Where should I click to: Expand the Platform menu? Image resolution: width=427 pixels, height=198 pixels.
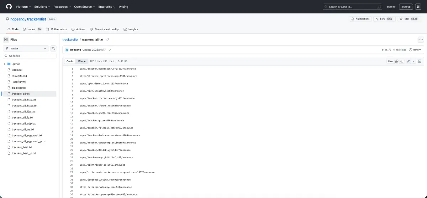pos(23,6)
